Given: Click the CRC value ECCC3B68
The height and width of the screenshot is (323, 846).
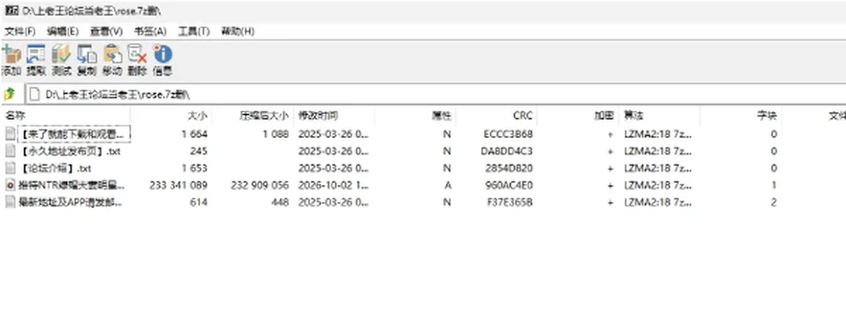Looking at the screenshot, I should (508, 134).
